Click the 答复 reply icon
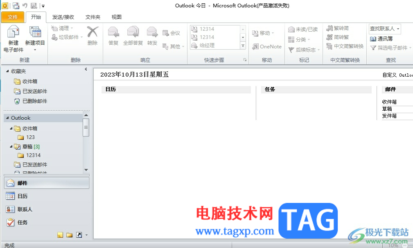This screenshot has width=413, height=248. click(x=113, y=32)
